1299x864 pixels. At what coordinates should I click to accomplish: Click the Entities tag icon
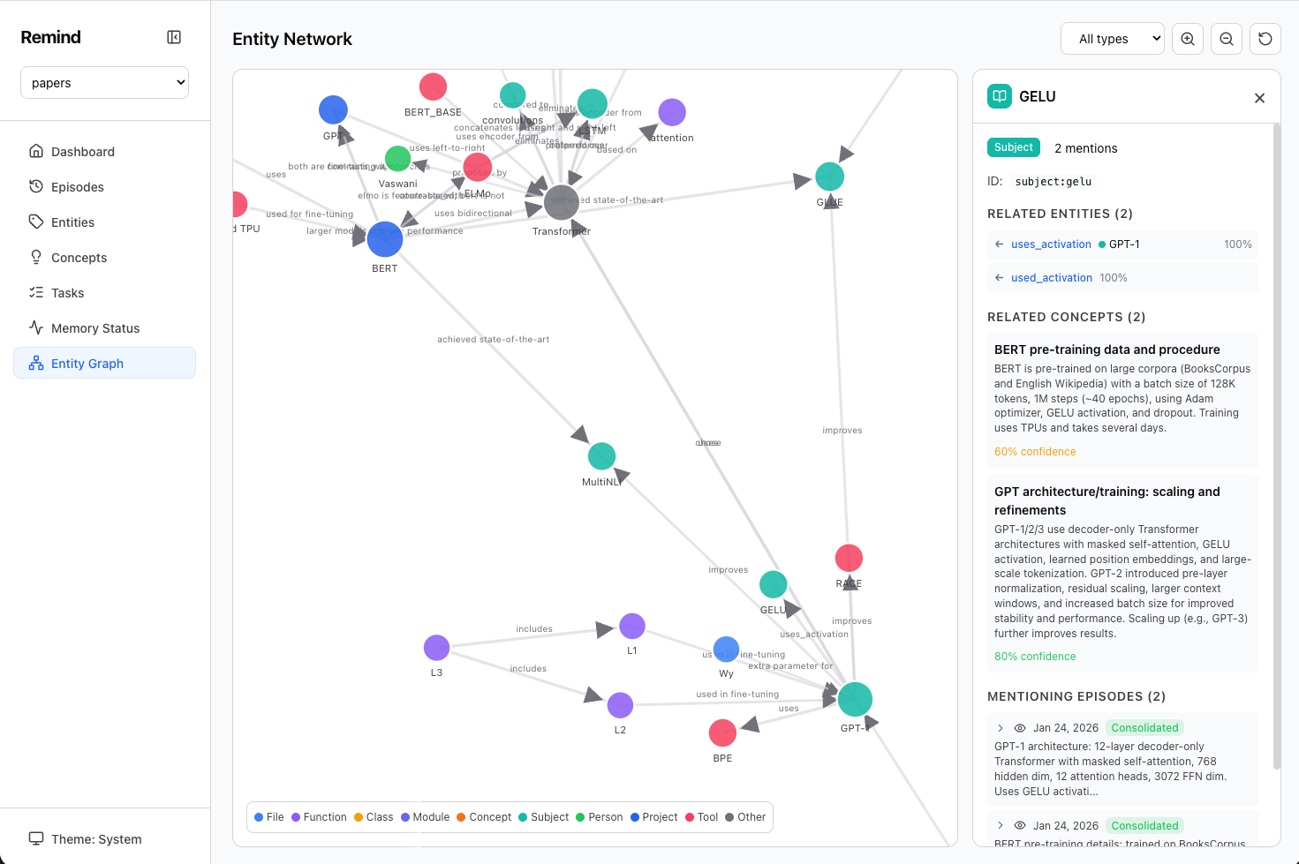point(35,222)
